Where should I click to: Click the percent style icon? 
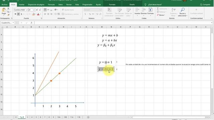[90, 14]
